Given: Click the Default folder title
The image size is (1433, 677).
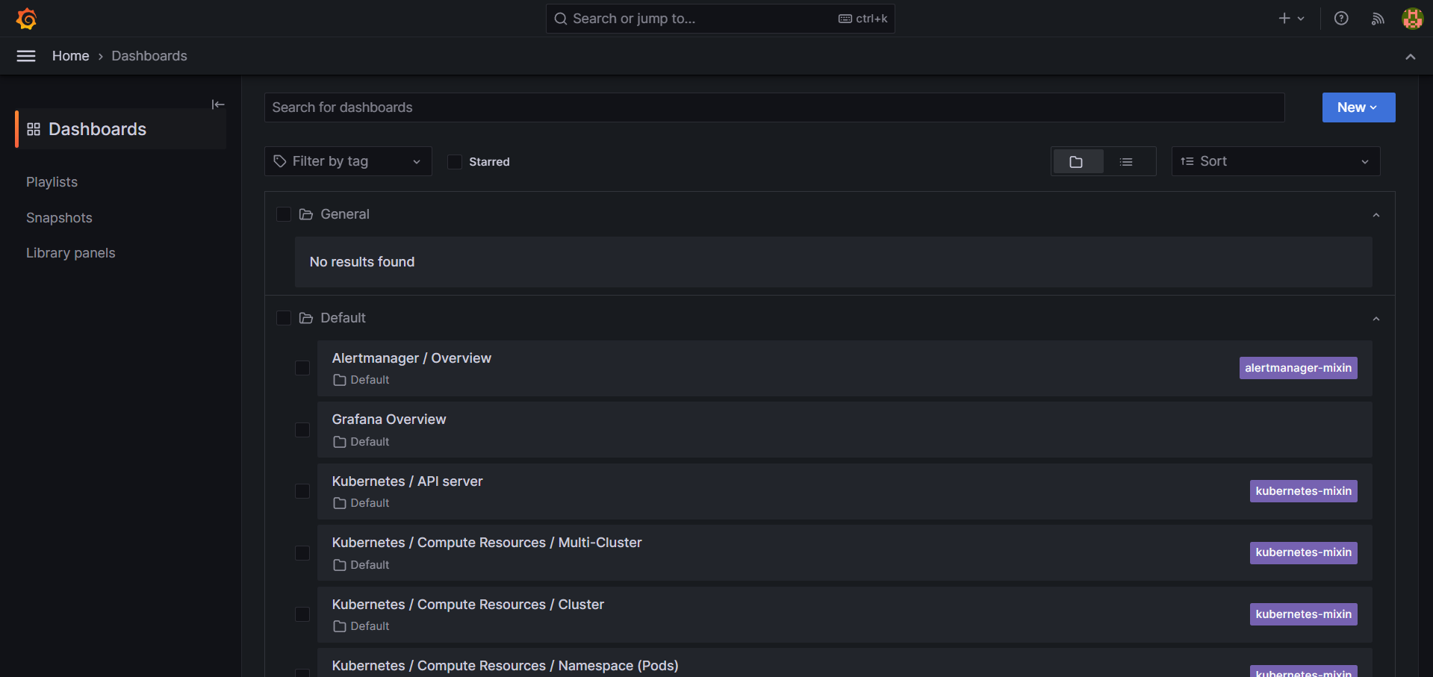Looking at the screenshot, I should 343,318.
